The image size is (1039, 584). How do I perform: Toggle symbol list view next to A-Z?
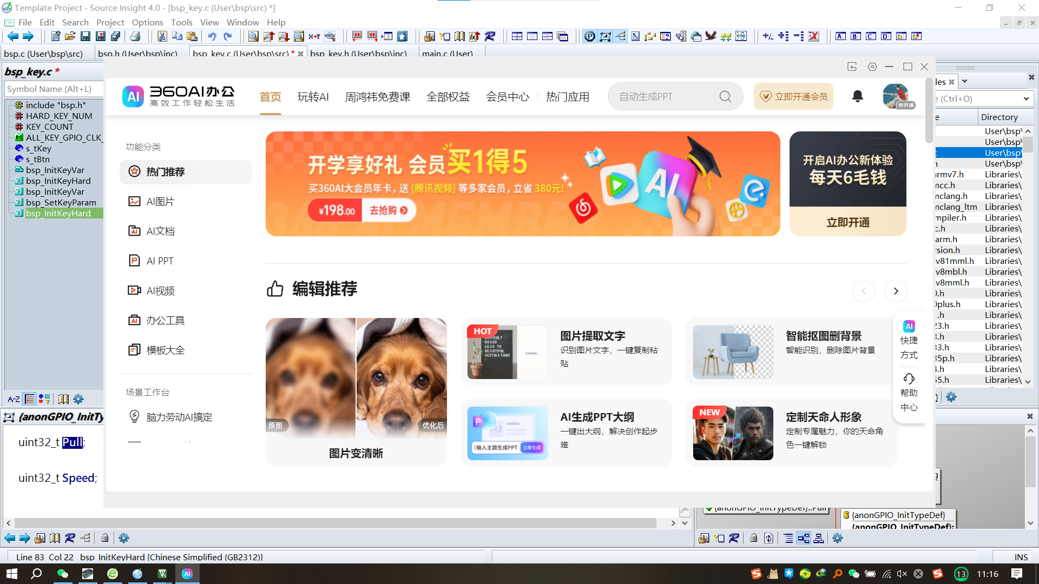click(x=29, y=399)
